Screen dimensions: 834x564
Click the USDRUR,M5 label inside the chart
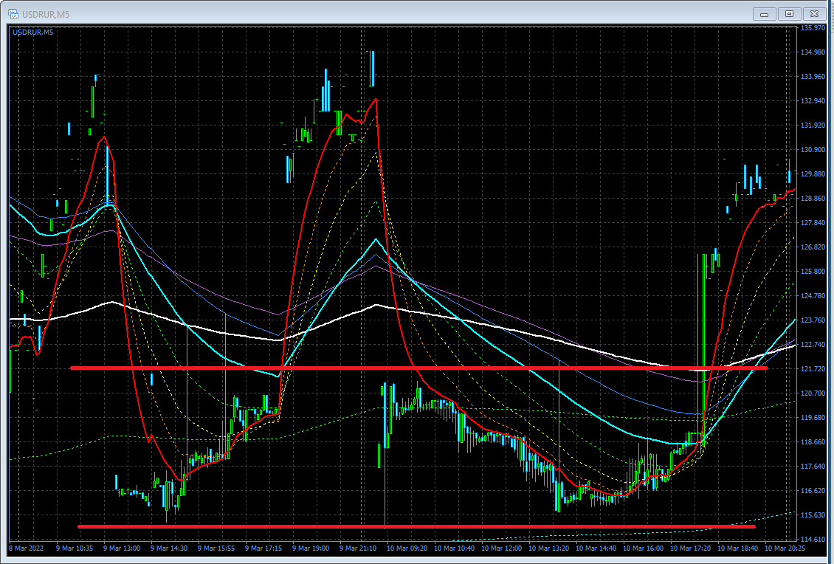tap(32, 32)
